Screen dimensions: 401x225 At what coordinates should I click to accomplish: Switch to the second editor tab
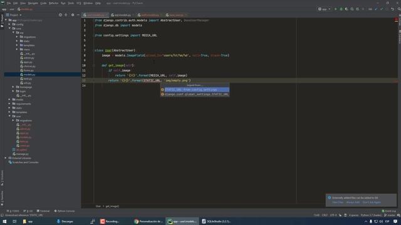coord(122,15)
